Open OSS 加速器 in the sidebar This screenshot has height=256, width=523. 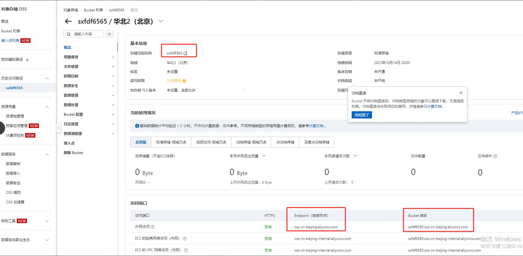point(15,202)
